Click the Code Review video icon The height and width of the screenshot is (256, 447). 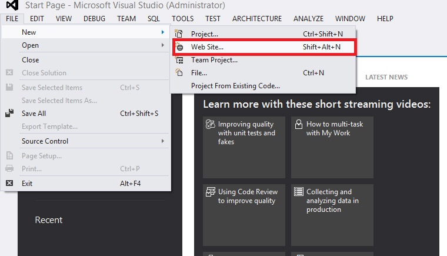(211, 192)
